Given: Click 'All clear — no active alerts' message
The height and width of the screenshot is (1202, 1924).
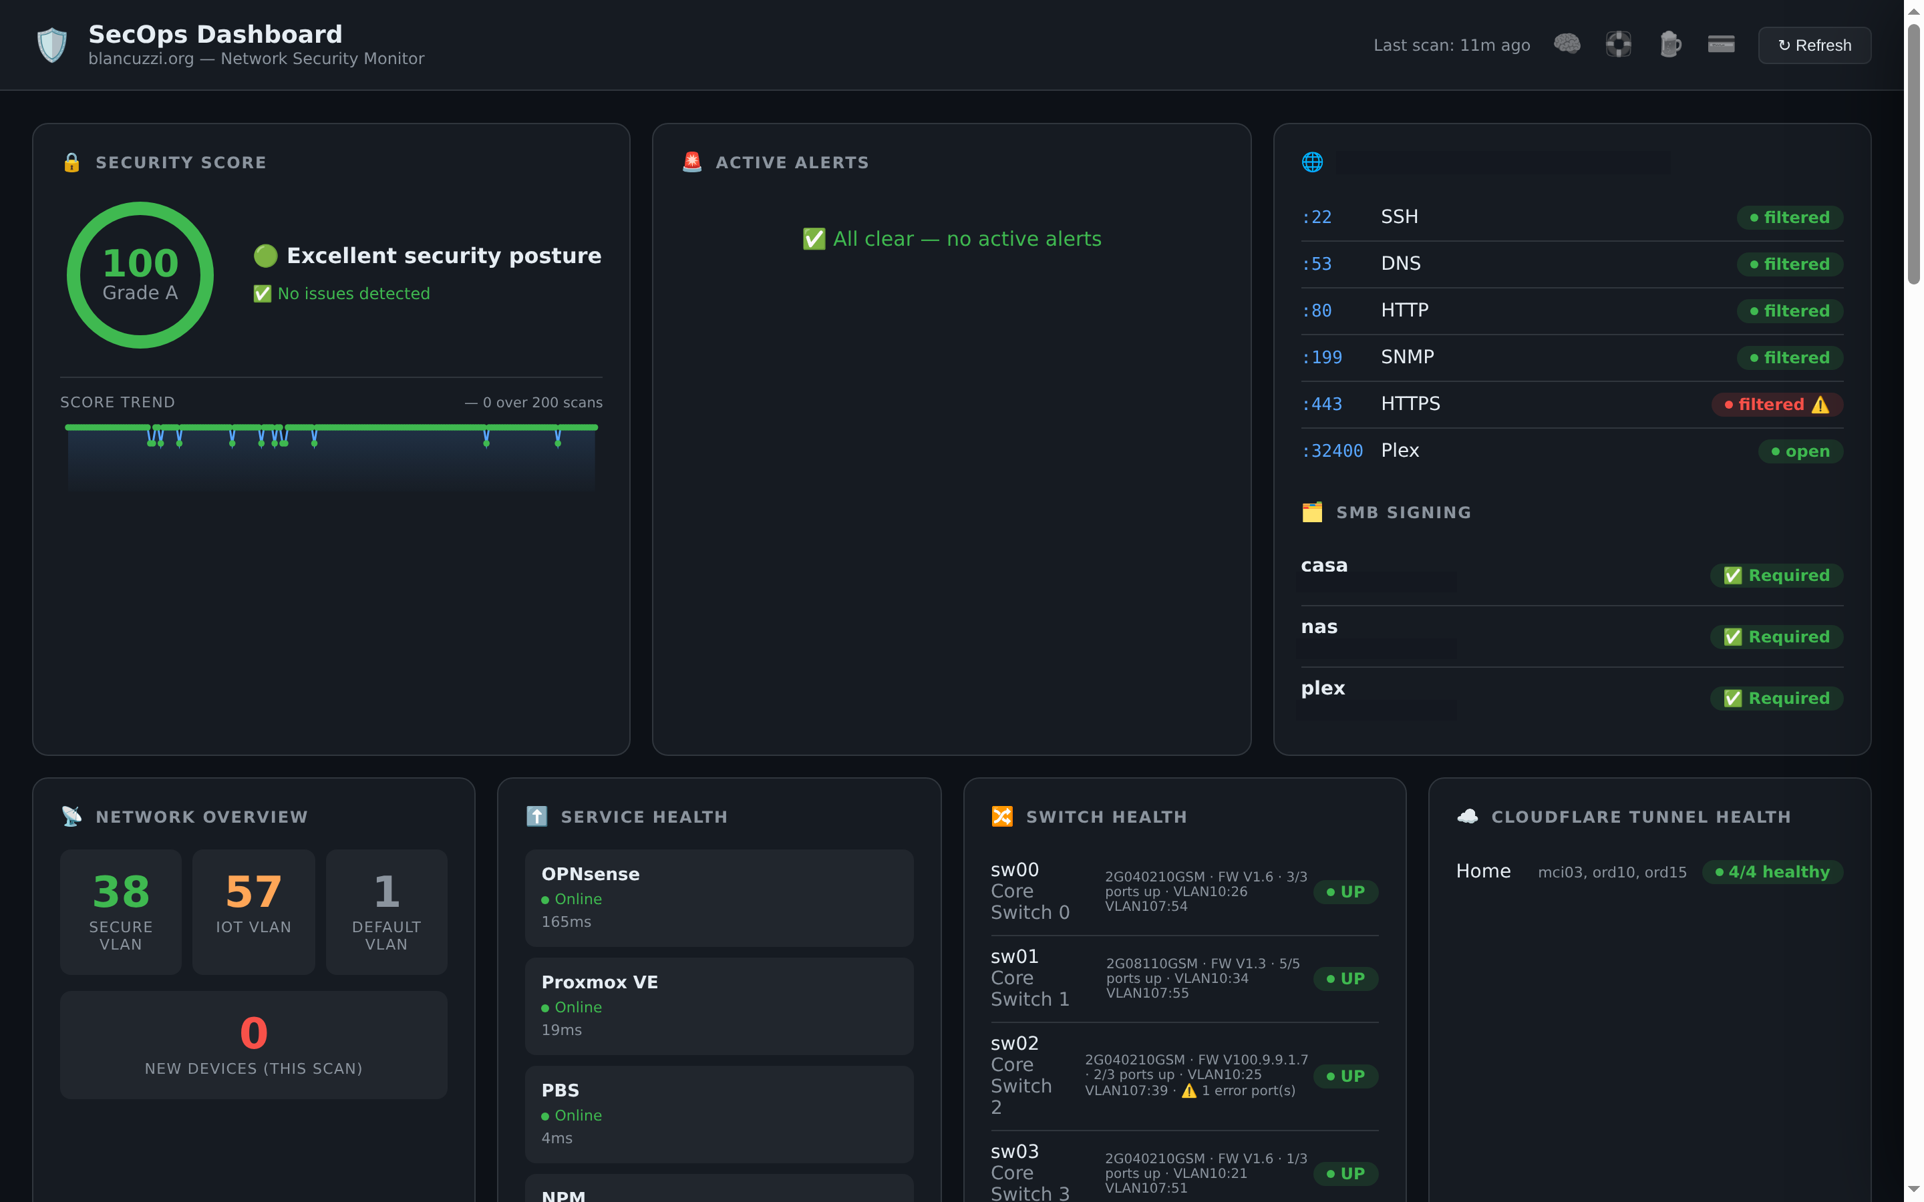Looking at the screenshot, I should tap(952, 238).
